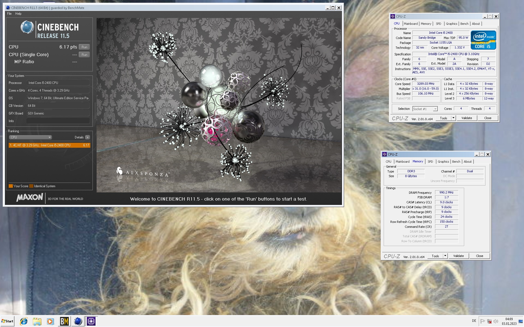Viewport: 524px width, 327px height.
Task: Open SPD tab in upper CPU-Z
Action: (439, 24)
